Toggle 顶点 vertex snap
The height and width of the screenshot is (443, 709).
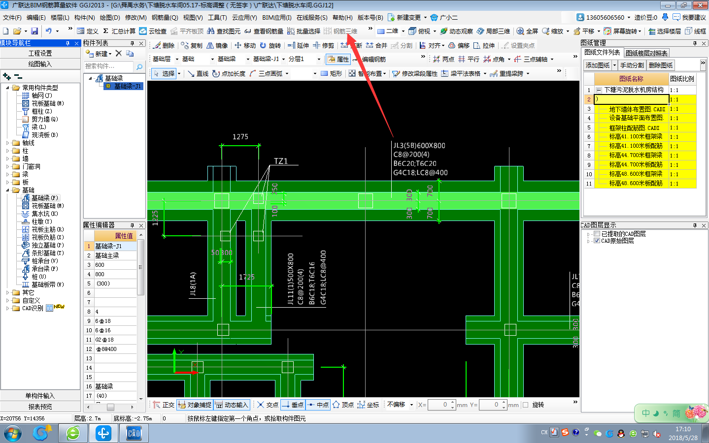[x=343, y=405]
